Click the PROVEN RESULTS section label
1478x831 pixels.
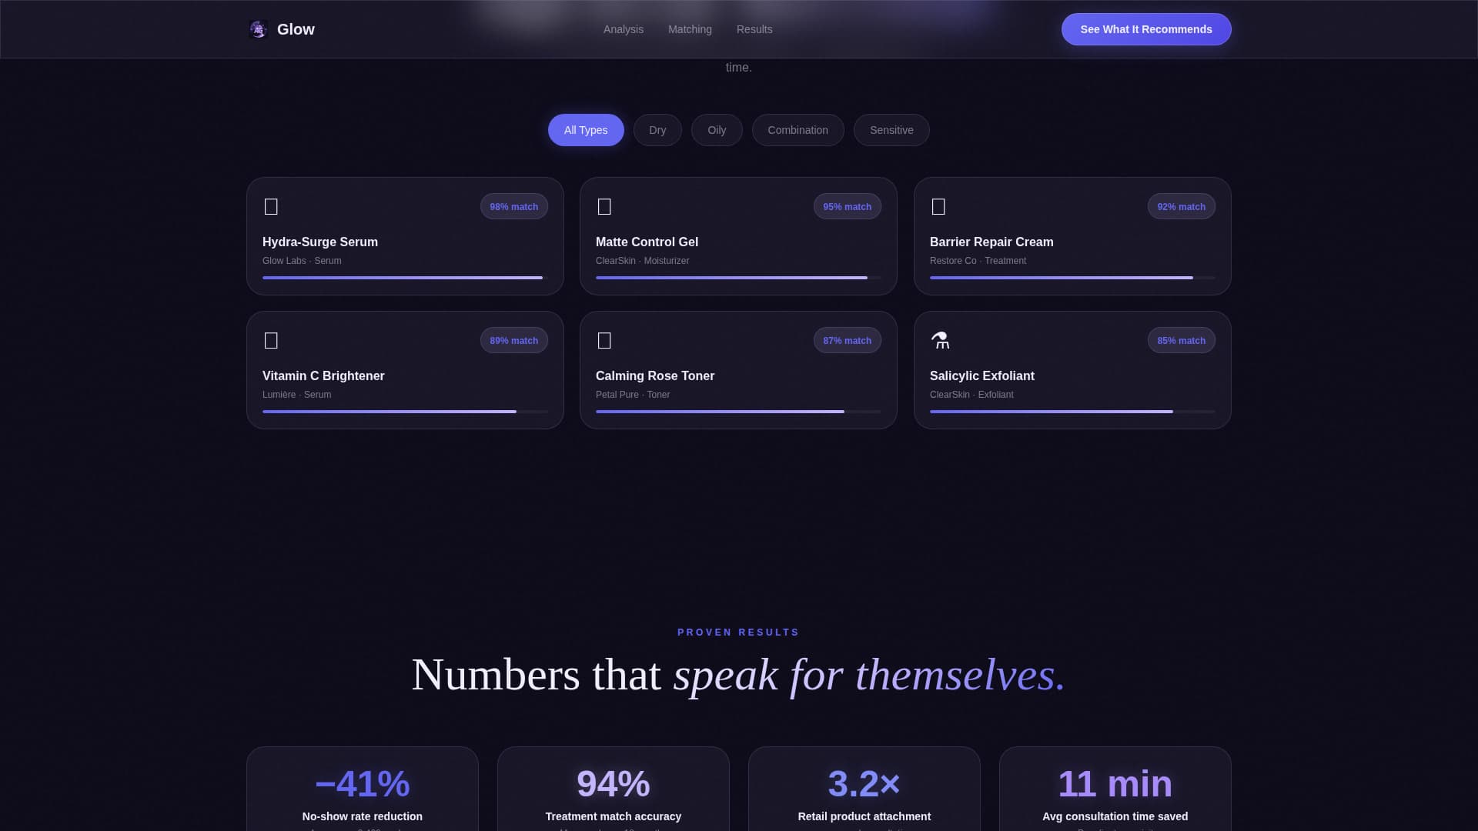coord(738,632)
